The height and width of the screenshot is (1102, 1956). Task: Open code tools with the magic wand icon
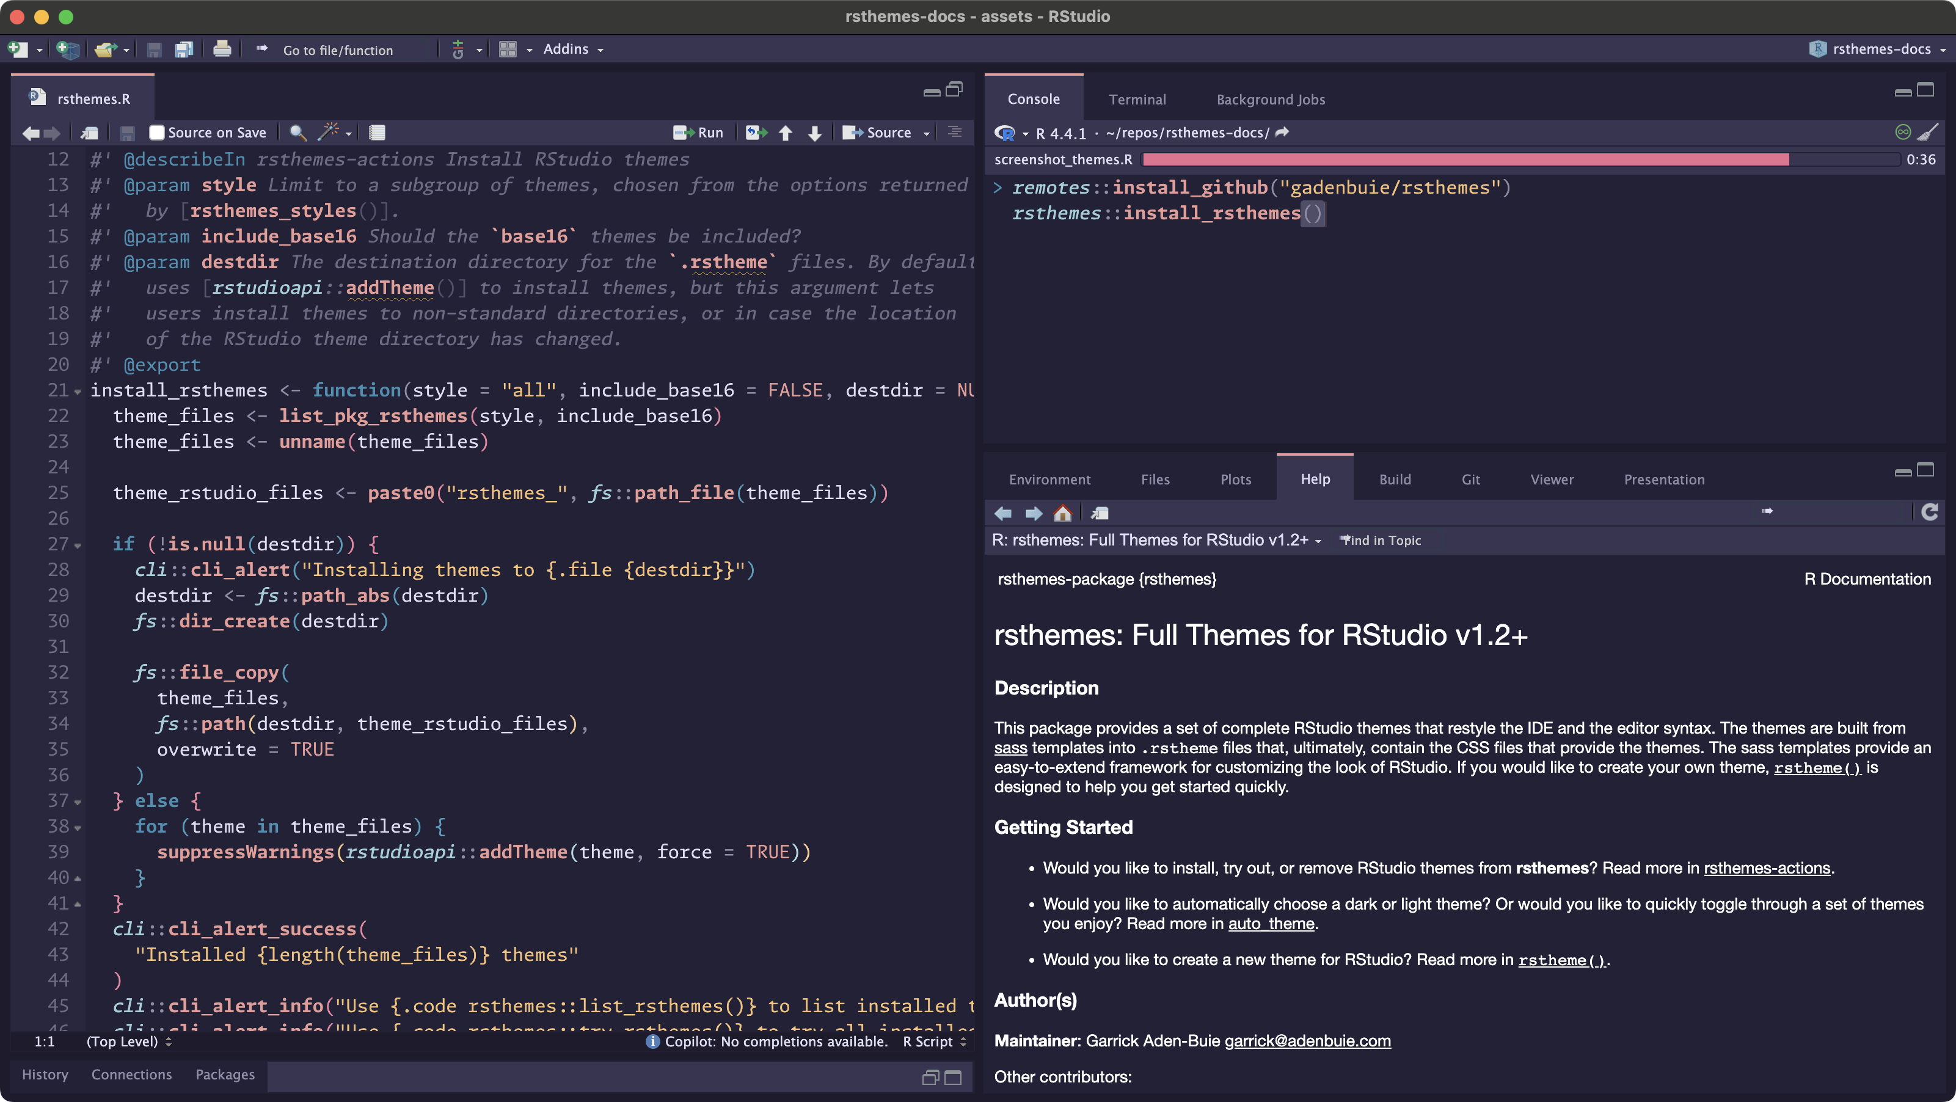click(x=329, y=132)
